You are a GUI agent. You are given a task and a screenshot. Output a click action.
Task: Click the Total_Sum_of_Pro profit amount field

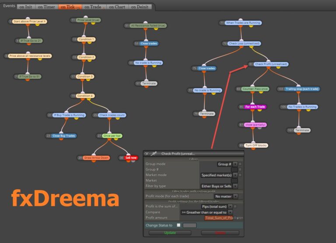point(219,218)
